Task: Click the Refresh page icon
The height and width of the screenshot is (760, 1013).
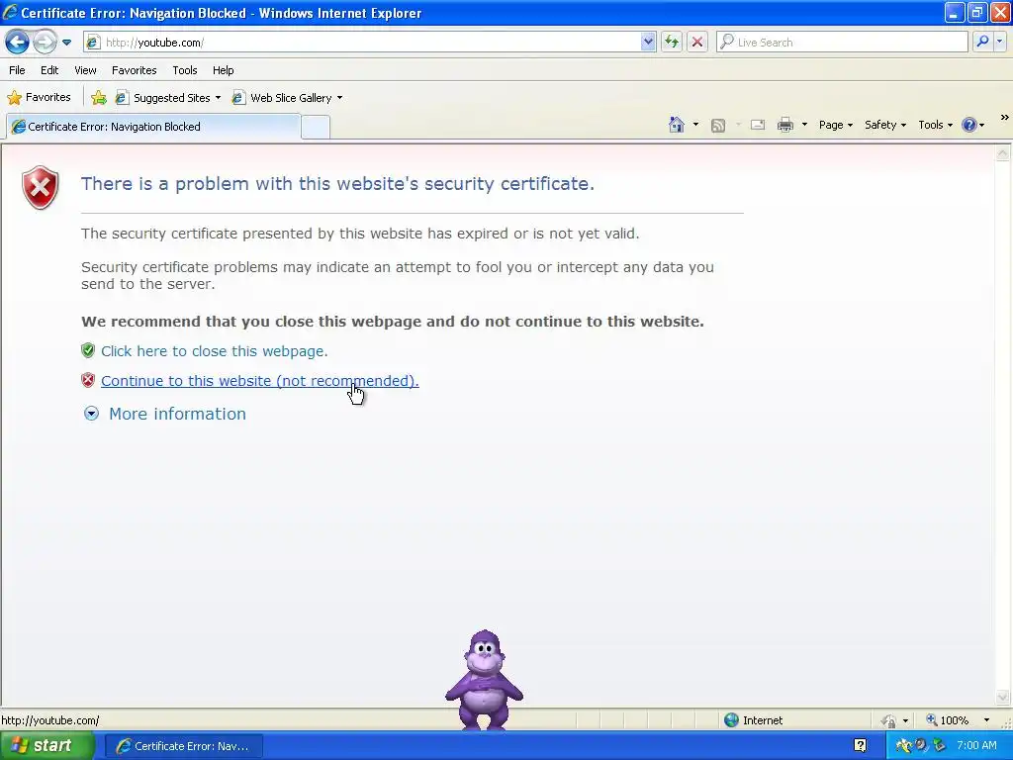Action: point(672,42)
